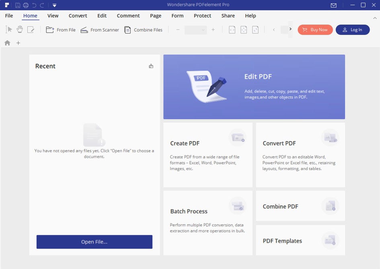Open the mail envelope icon in title bar
This screenshot has height=269, width=380.
click(x=335, y=5)
